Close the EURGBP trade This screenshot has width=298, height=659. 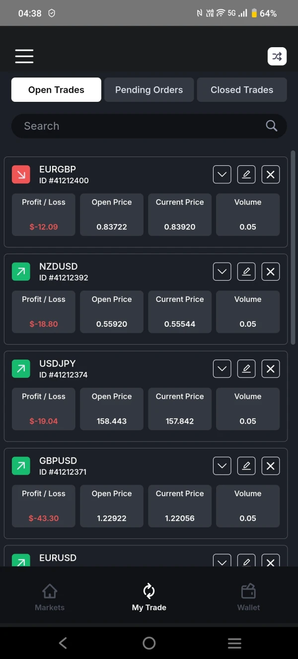tap(271, 174)
